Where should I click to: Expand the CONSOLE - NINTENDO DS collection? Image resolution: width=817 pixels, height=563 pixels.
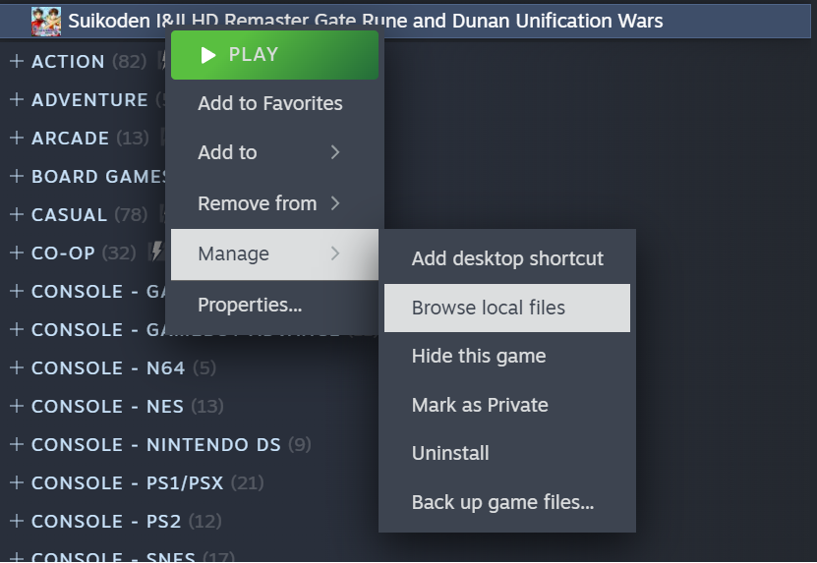[16, 444]
